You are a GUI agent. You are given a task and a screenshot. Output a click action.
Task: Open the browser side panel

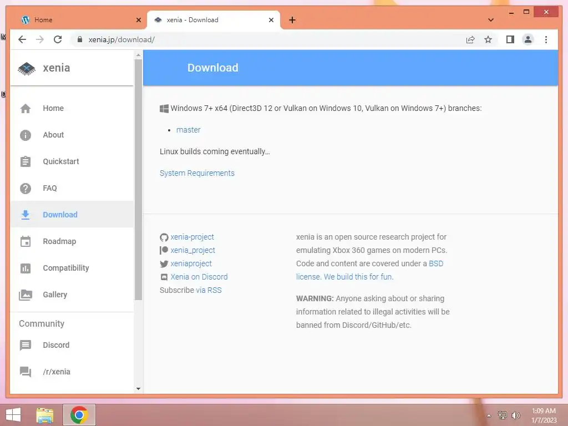tap(510, 39)
